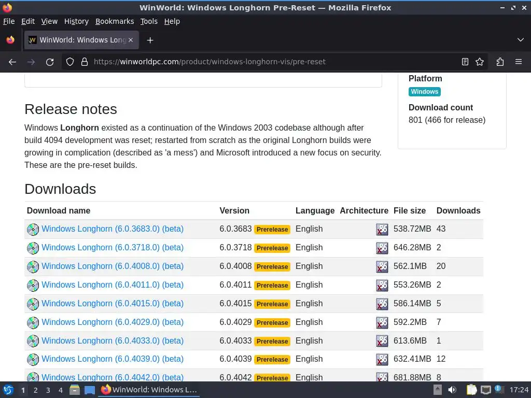This screenshot has height=398, width=531.
Task: Open Windows Longhorn (6.0.4033.0) (beta) link
Action: (113, 340)
